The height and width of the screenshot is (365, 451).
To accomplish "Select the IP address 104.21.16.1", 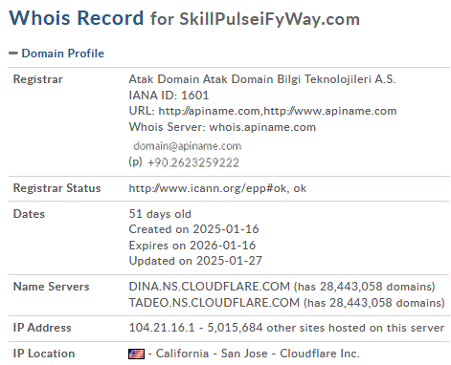I will (162, 328).
